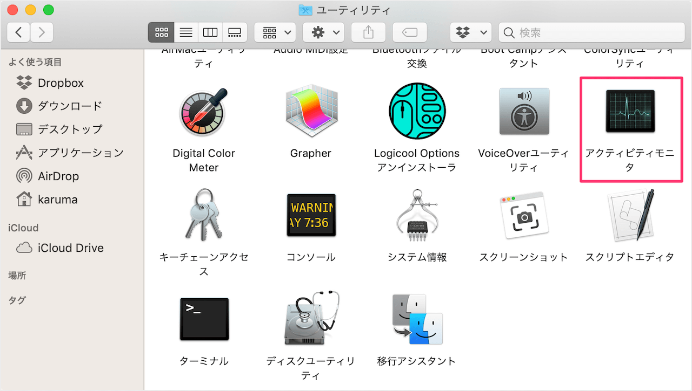Click the 'システム情報' label text
Image resolution: width=692 pixels, height=391 pixels.
[417, 257]
